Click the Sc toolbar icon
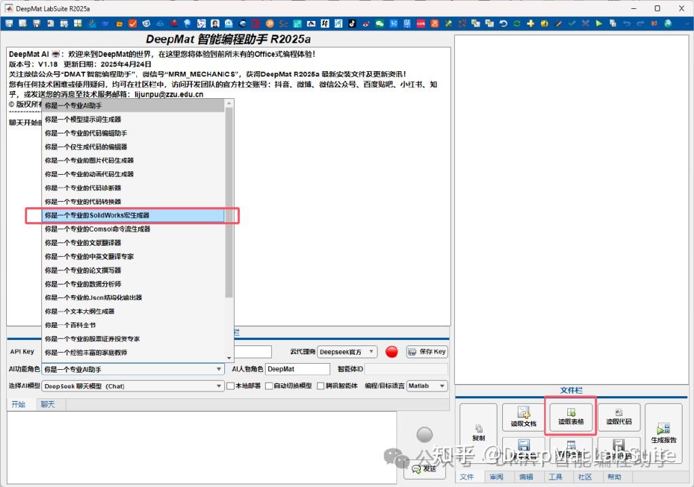Screen dimensions: 694x487 pos(283,24)
